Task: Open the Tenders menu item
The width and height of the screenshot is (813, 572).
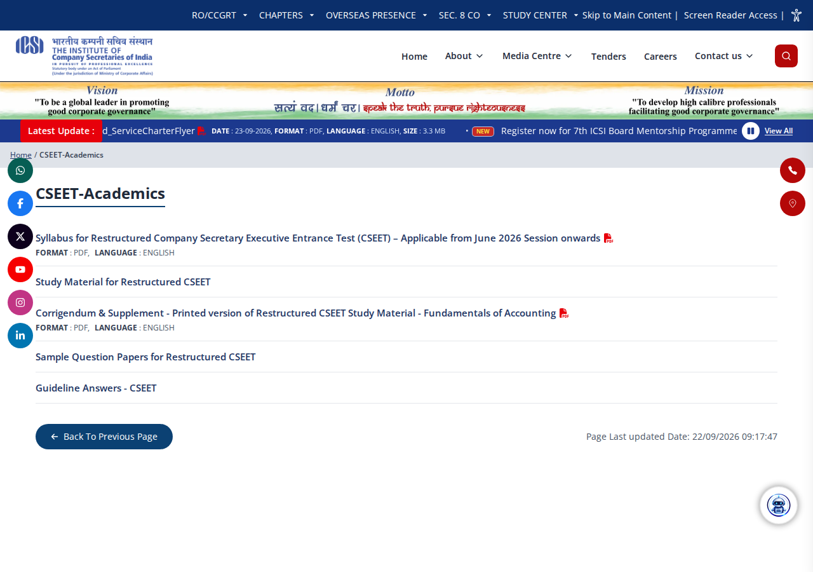Action: [608, 57]
